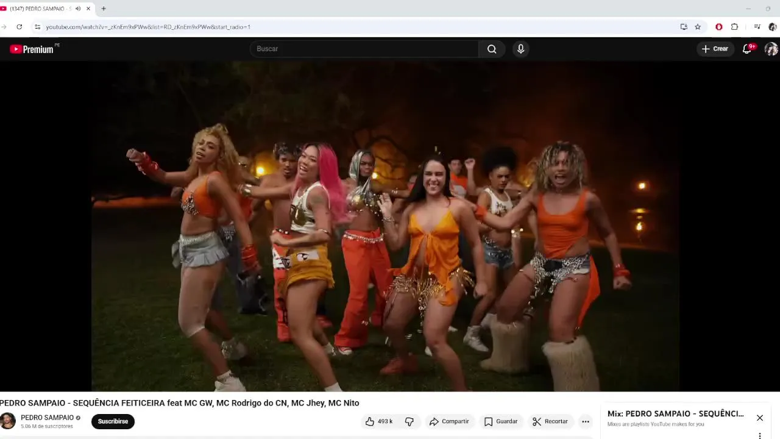Image resolution: width=780 pixels, height=439 pixels.
Task: Open Mix playlist vertical dots menu
Action: (760, 435)
